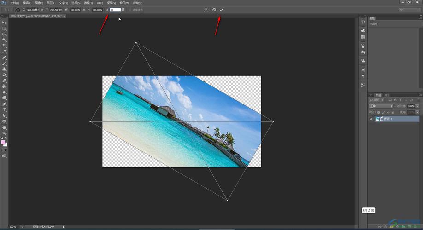Toggle the link between width and height
The image size is (423, 230).
point(83,10)
